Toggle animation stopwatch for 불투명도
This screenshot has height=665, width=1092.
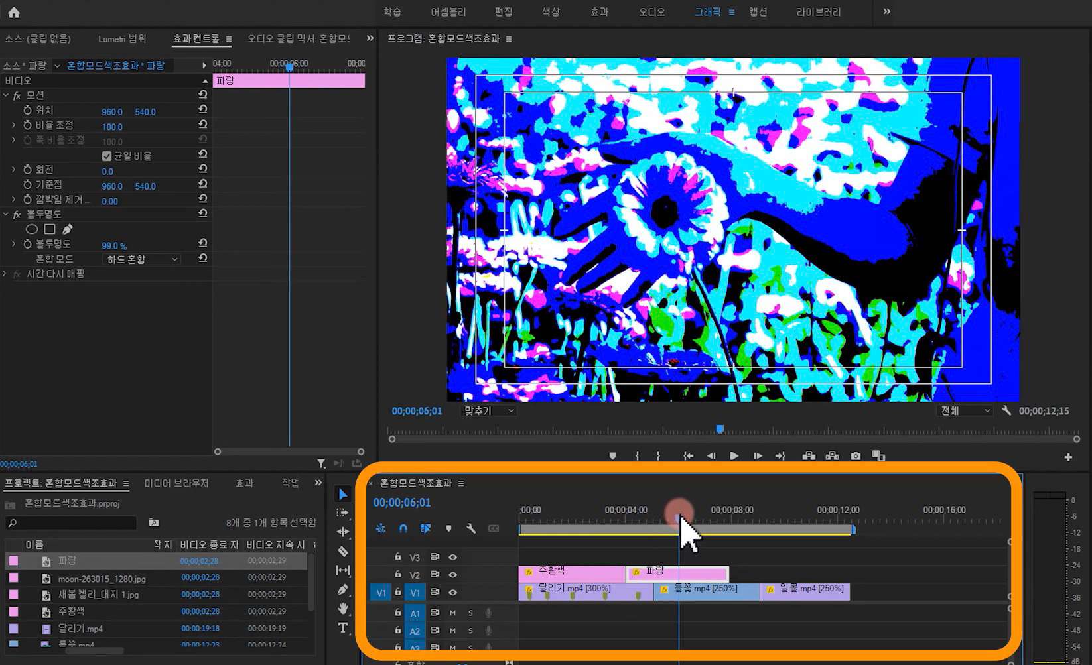[x=27, y=244]
